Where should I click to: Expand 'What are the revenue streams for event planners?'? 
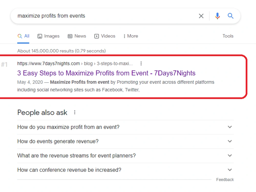click(x=125, y=156)
